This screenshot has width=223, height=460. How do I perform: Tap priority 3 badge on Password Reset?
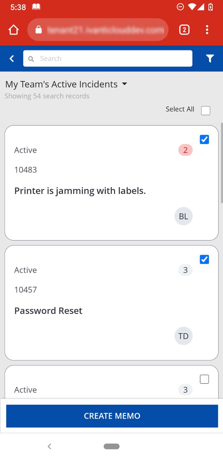[x=185, y=270]
